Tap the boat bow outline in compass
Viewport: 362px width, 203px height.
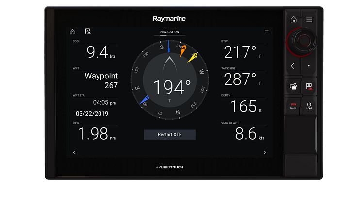pyautogui.click(x=169, y=64)
